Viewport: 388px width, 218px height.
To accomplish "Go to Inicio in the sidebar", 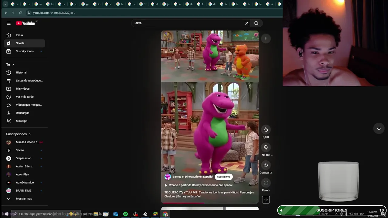I will click(x=24, y=35).
